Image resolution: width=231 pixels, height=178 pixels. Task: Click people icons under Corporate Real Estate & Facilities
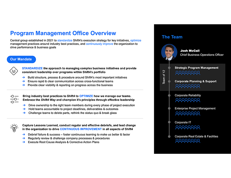[x=188, y=141]
